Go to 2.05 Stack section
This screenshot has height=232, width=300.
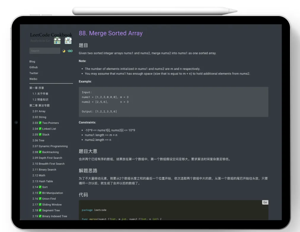[41, 135]
